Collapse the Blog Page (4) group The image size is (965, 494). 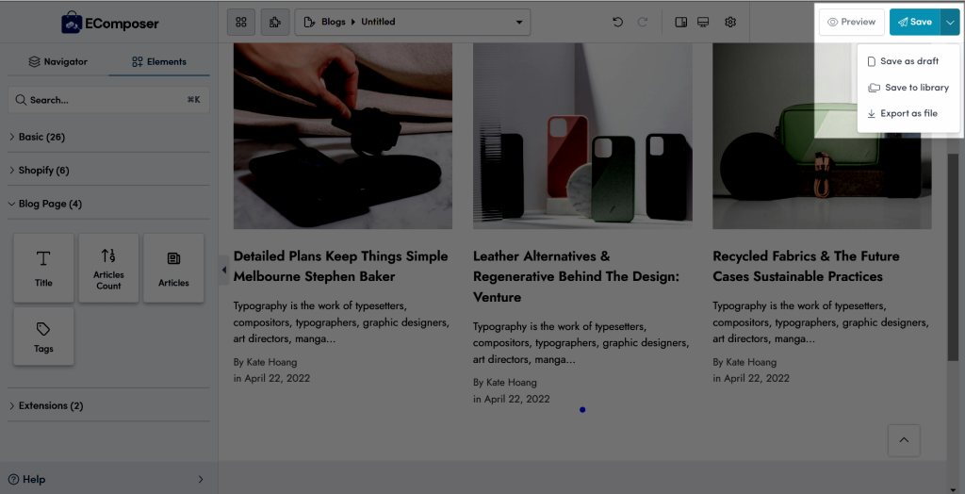tap(108, 204)
